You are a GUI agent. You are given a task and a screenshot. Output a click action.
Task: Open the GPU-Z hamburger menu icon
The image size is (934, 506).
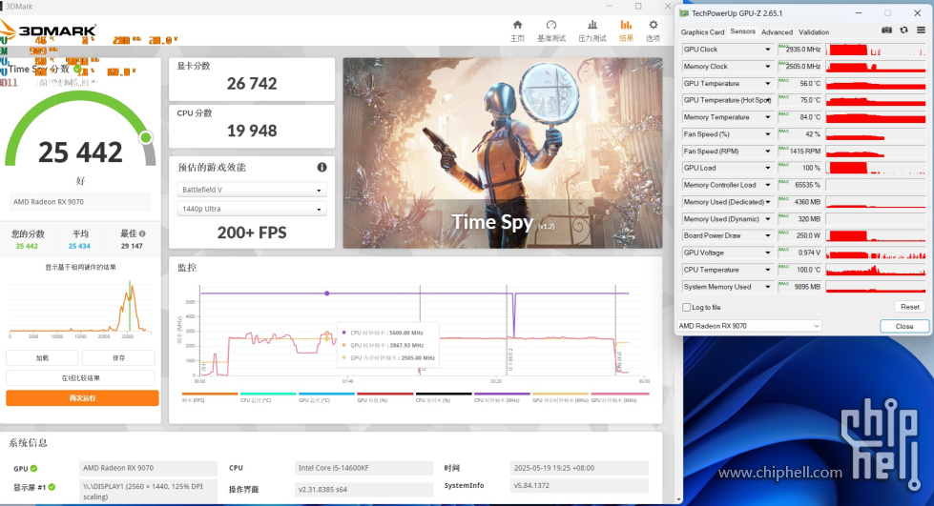921,30
